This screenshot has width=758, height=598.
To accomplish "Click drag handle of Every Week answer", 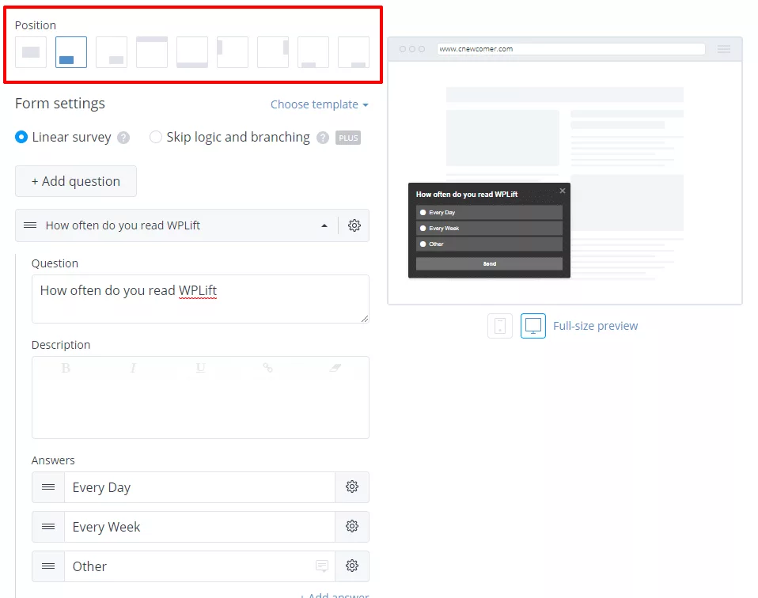I will tap(48, 527).
